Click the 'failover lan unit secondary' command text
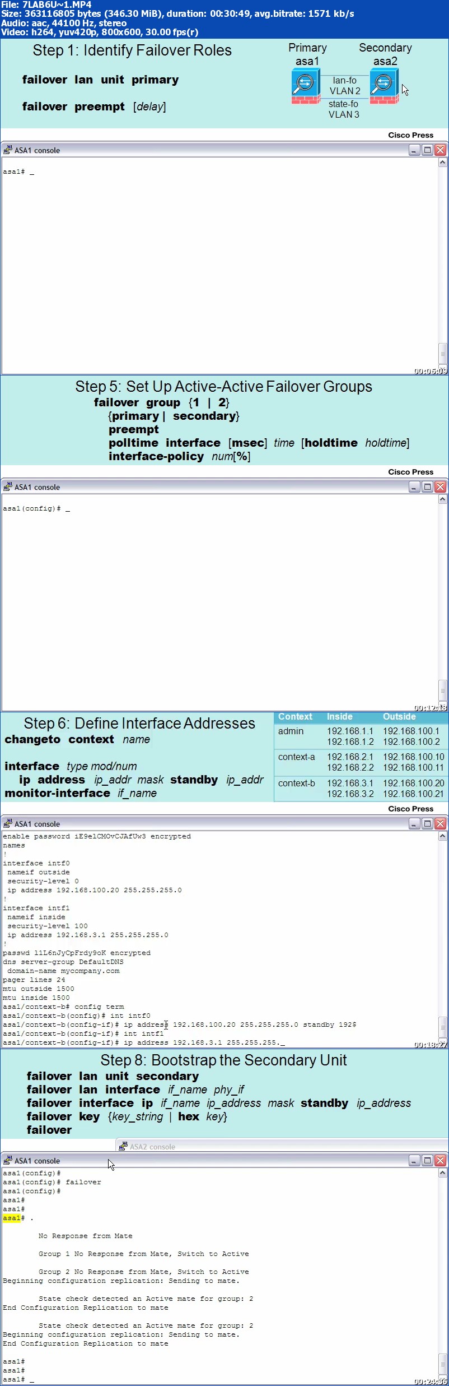The image size is (449, 1386). 113,1076
